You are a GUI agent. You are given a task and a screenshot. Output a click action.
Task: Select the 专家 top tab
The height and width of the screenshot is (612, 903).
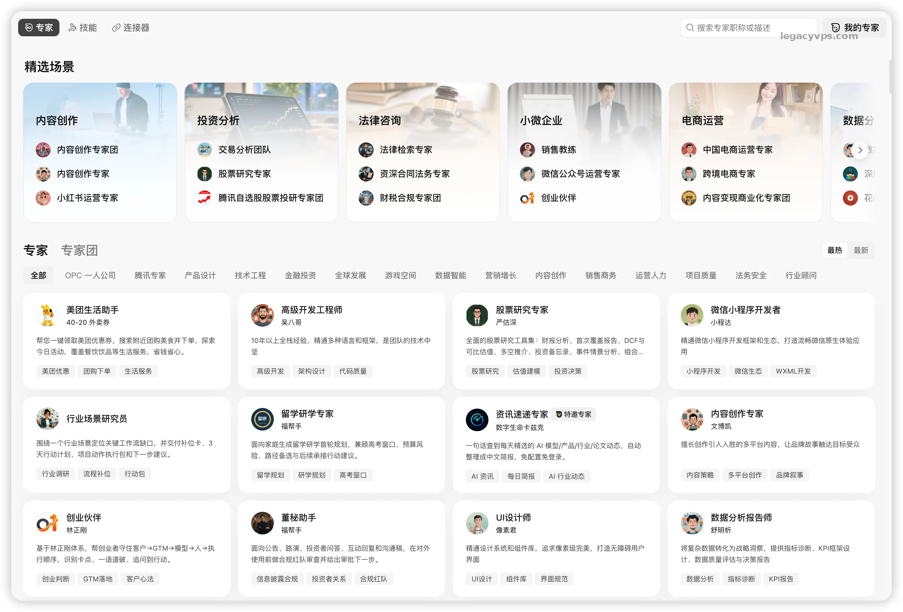click(39, 28)
